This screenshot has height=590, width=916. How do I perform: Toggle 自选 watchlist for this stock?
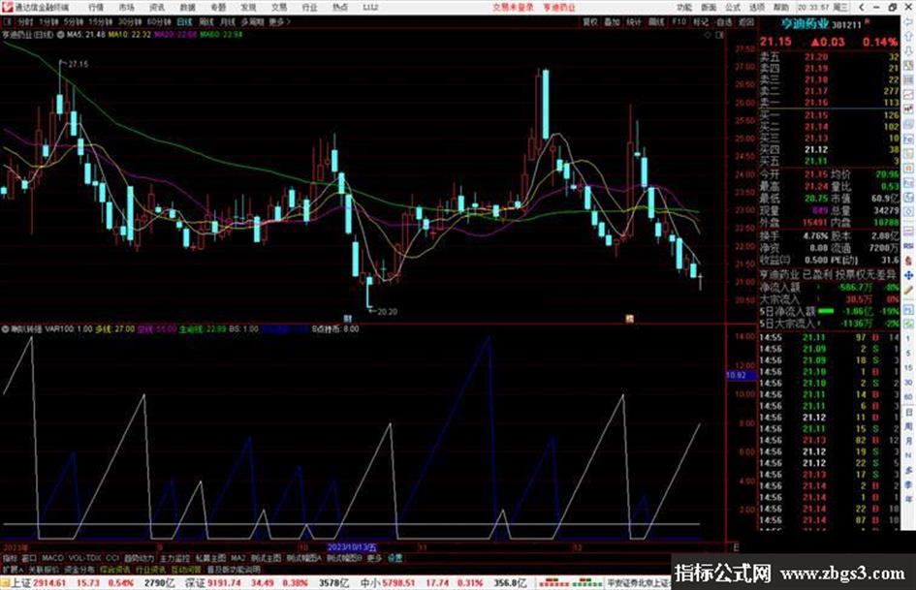[724, 21]
